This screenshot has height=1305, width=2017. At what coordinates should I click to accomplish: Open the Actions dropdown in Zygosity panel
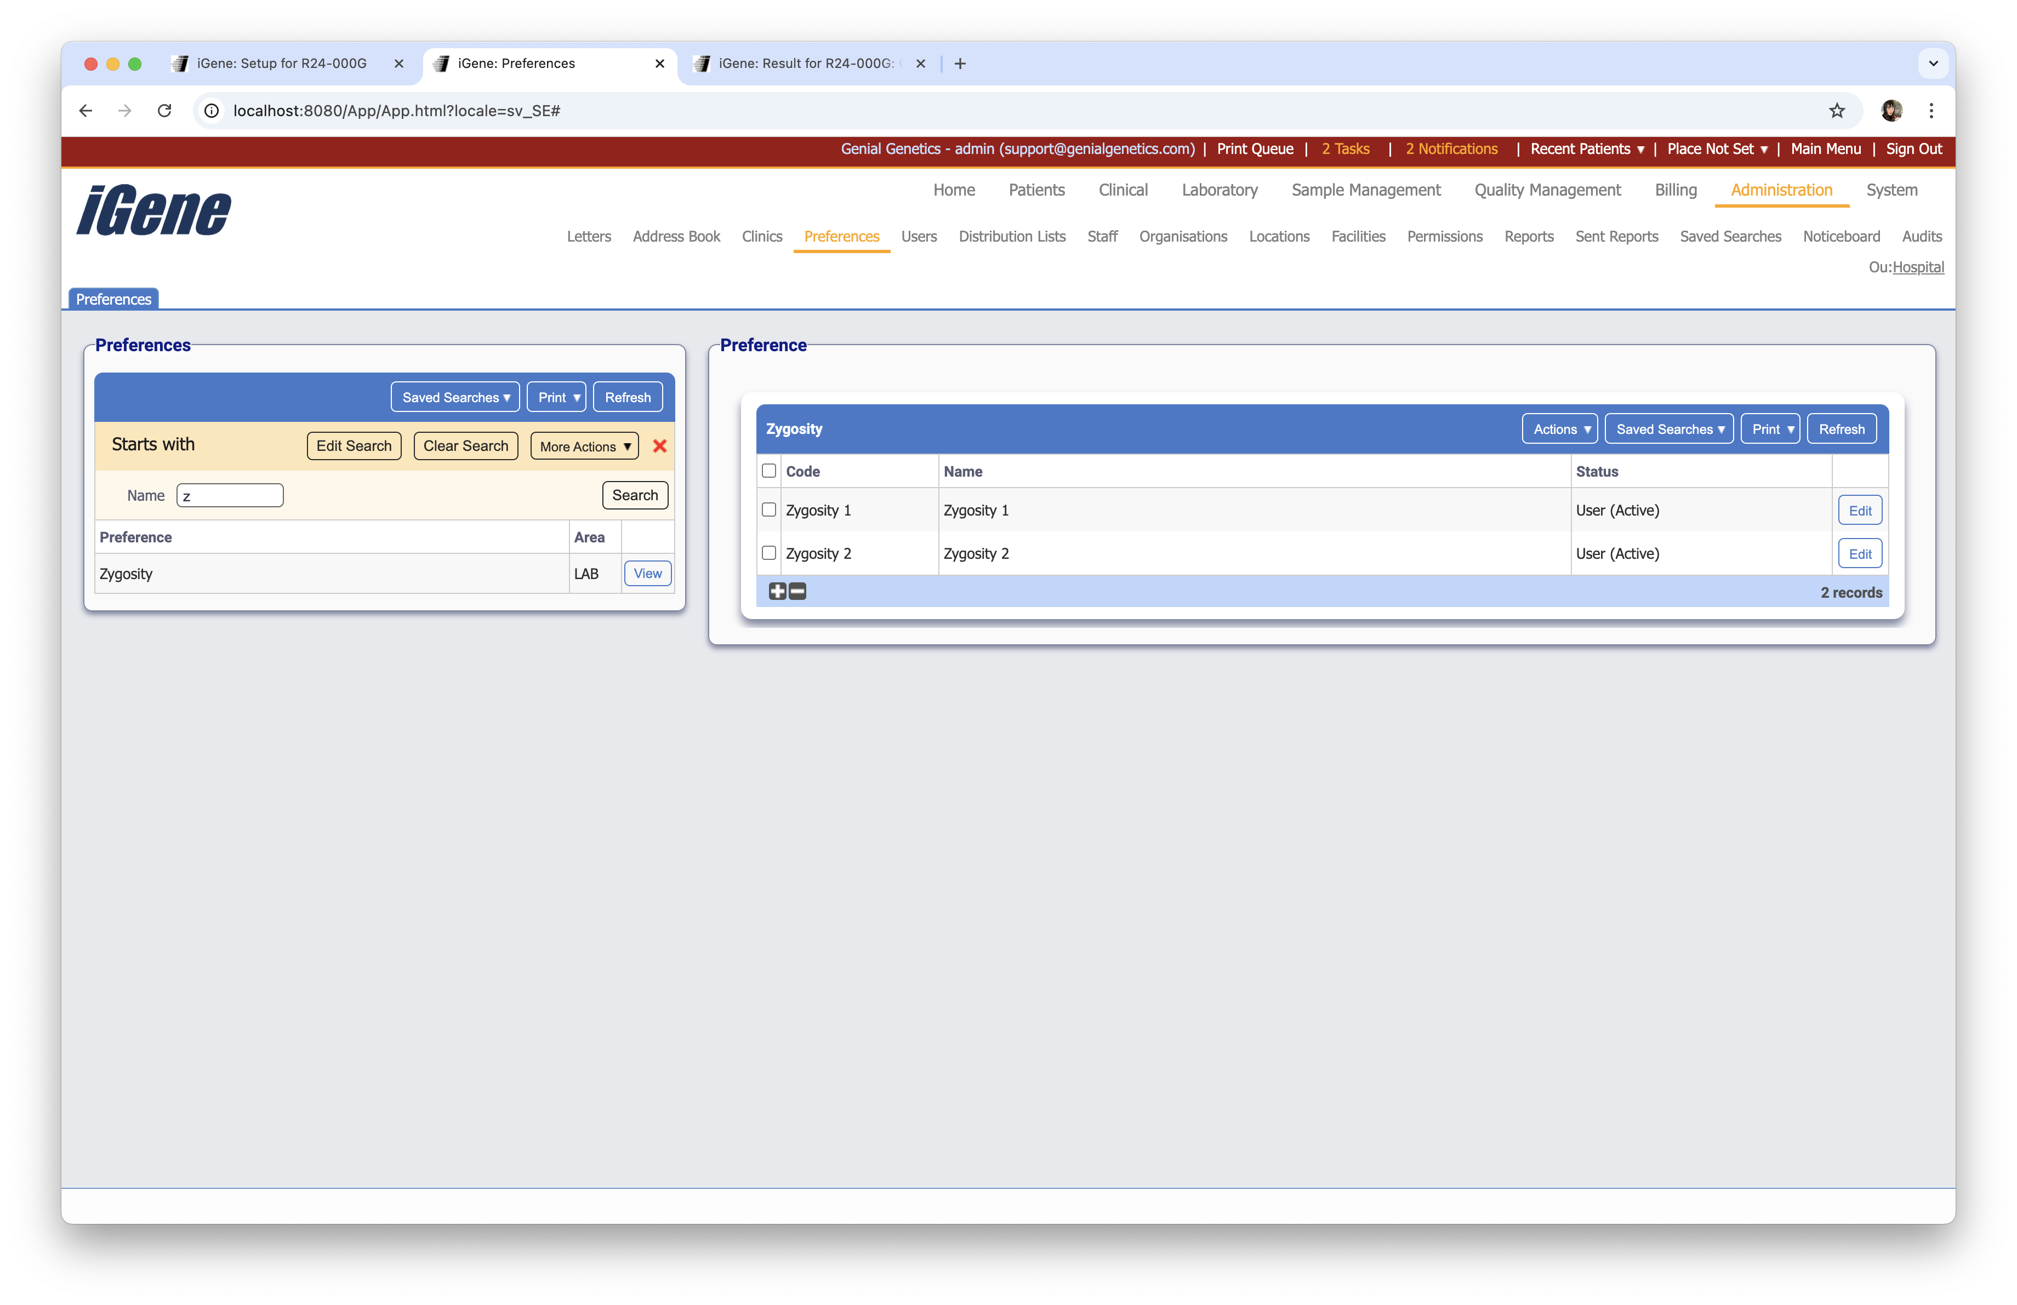click(1559, 430)
